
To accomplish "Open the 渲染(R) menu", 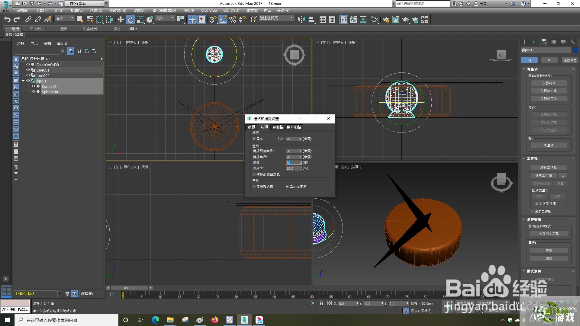I will [x=189, y=10].
